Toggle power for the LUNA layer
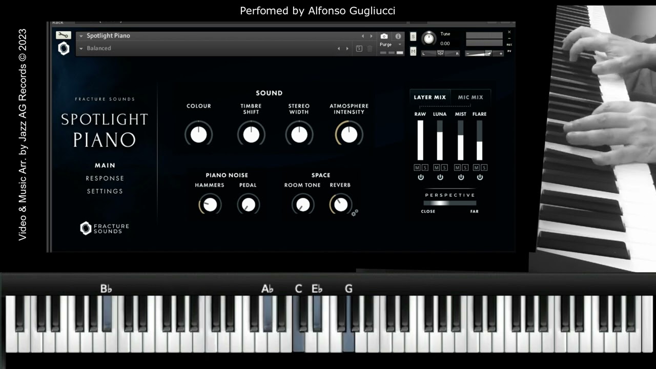 [x=440, y=177]
